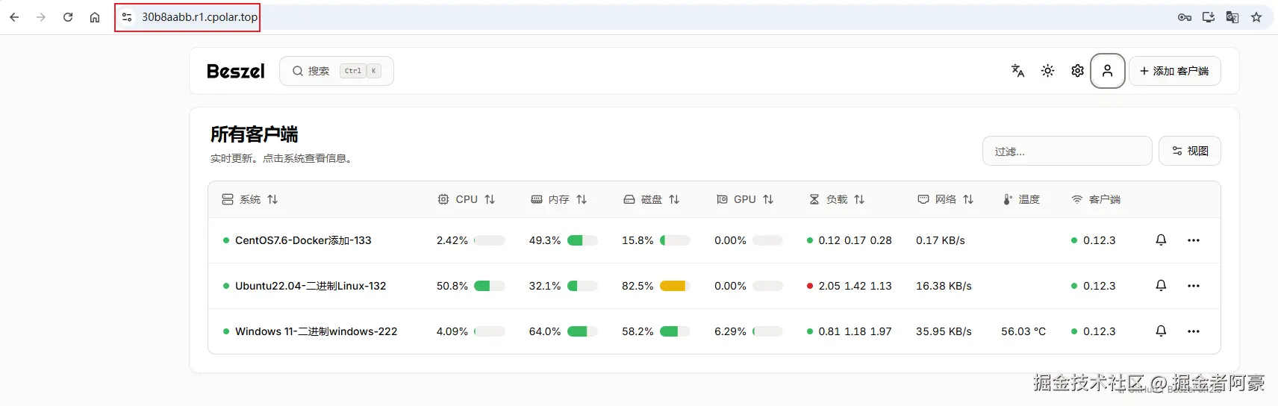Go back in browser history

[14, 17]
